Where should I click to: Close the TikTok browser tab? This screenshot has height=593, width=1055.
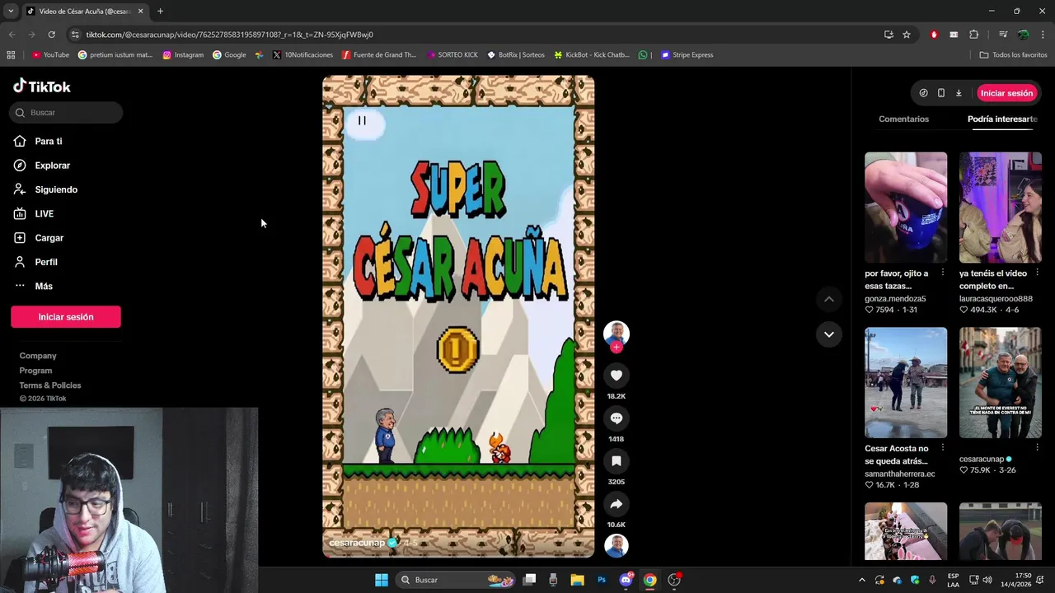tap(140, 12)
